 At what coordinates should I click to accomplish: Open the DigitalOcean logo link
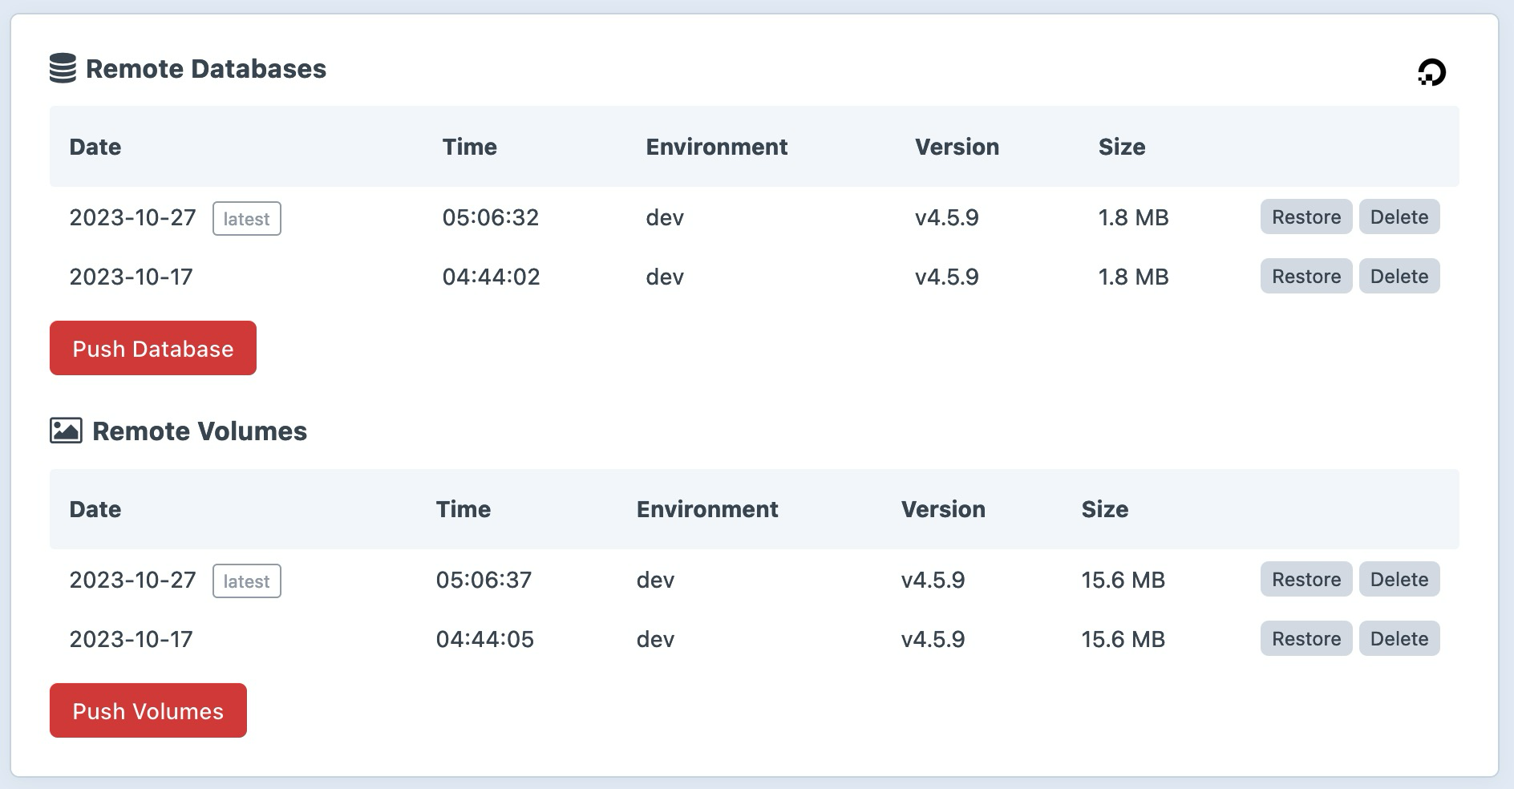coord(1431,72)
